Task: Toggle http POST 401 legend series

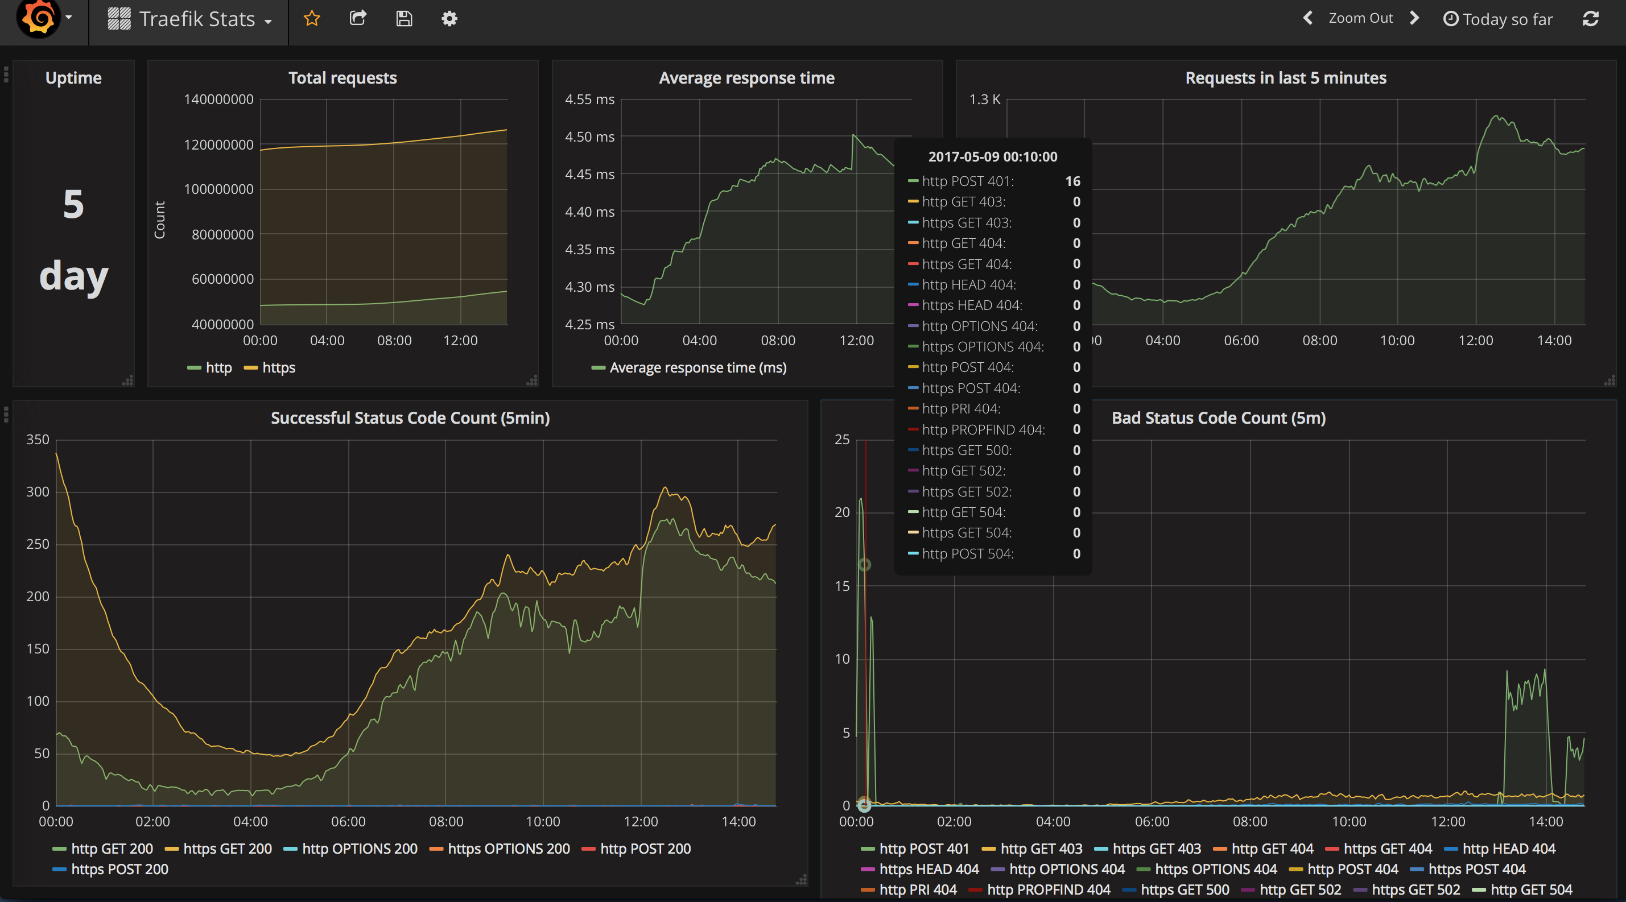Action: click(923, 849)
